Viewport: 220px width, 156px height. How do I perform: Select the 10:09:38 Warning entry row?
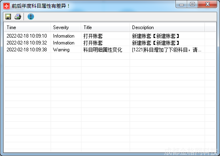pos(110,50)
